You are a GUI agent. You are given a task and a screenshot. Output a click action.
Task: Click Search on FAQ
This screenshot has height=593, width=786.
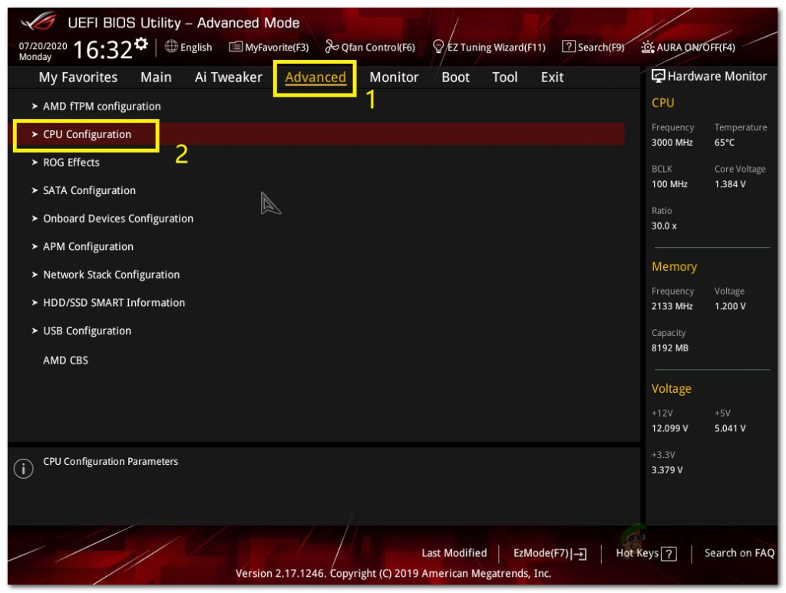(x=738, y=553)
